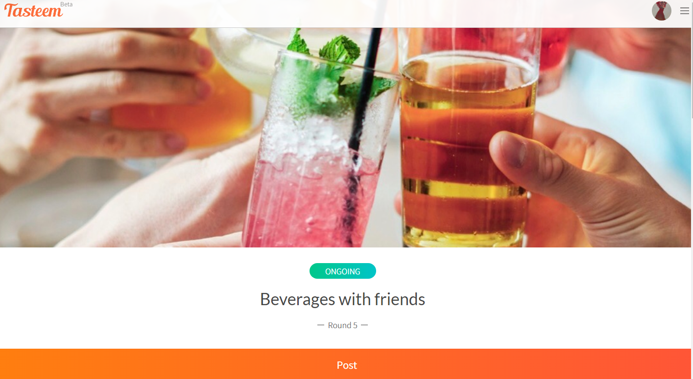The image size is (693, 379).
Task: Click the vertical scrollbar thumb
Action: (x=691, y=59)
